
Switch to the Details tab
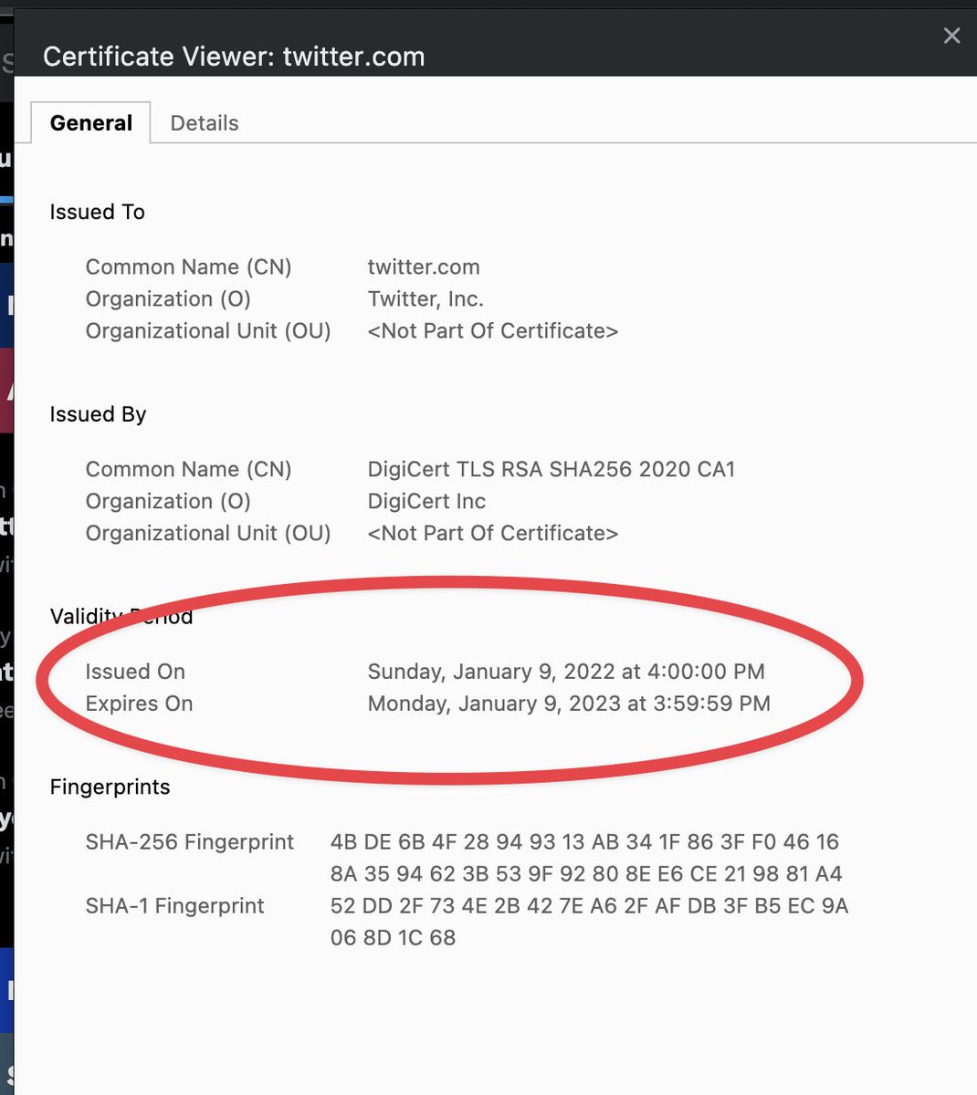[x=205, y=123]
